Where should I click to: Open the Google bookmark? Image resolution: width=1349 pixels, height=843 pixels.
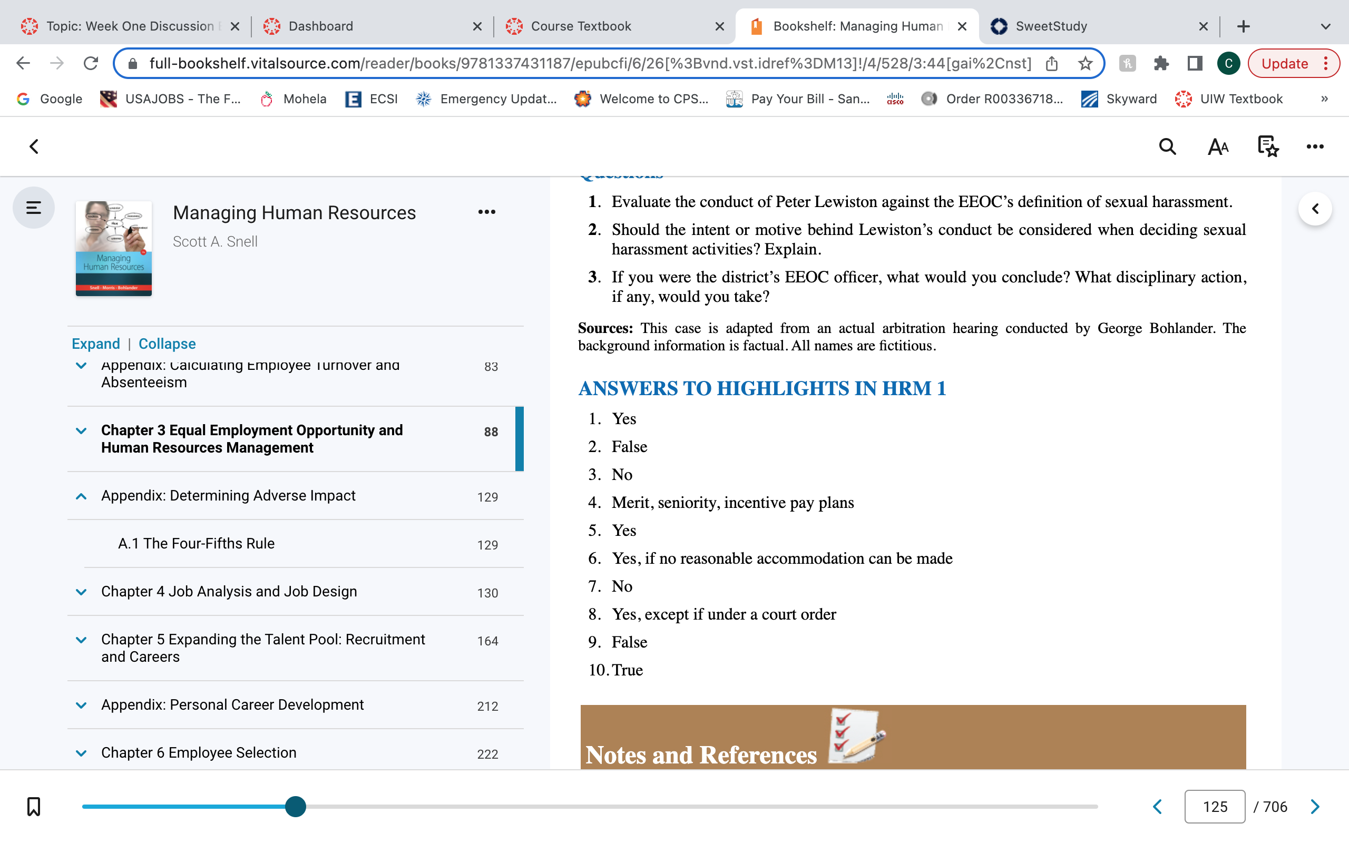(x=49, y=99)
